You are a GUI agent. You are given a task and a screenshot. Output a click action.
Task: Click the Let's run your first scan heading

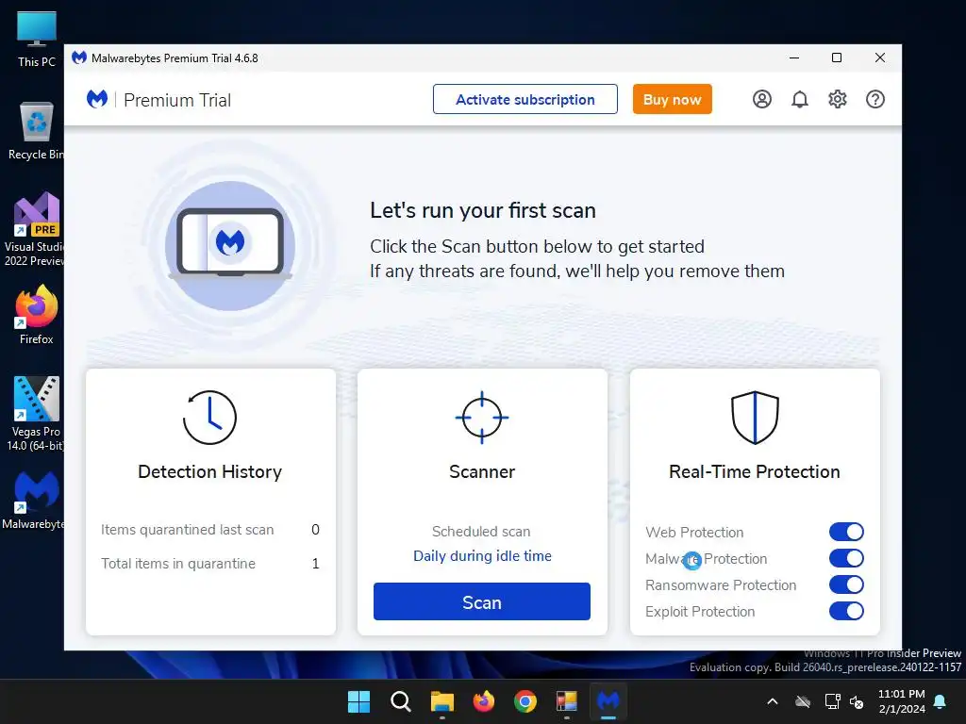point(483,210)
